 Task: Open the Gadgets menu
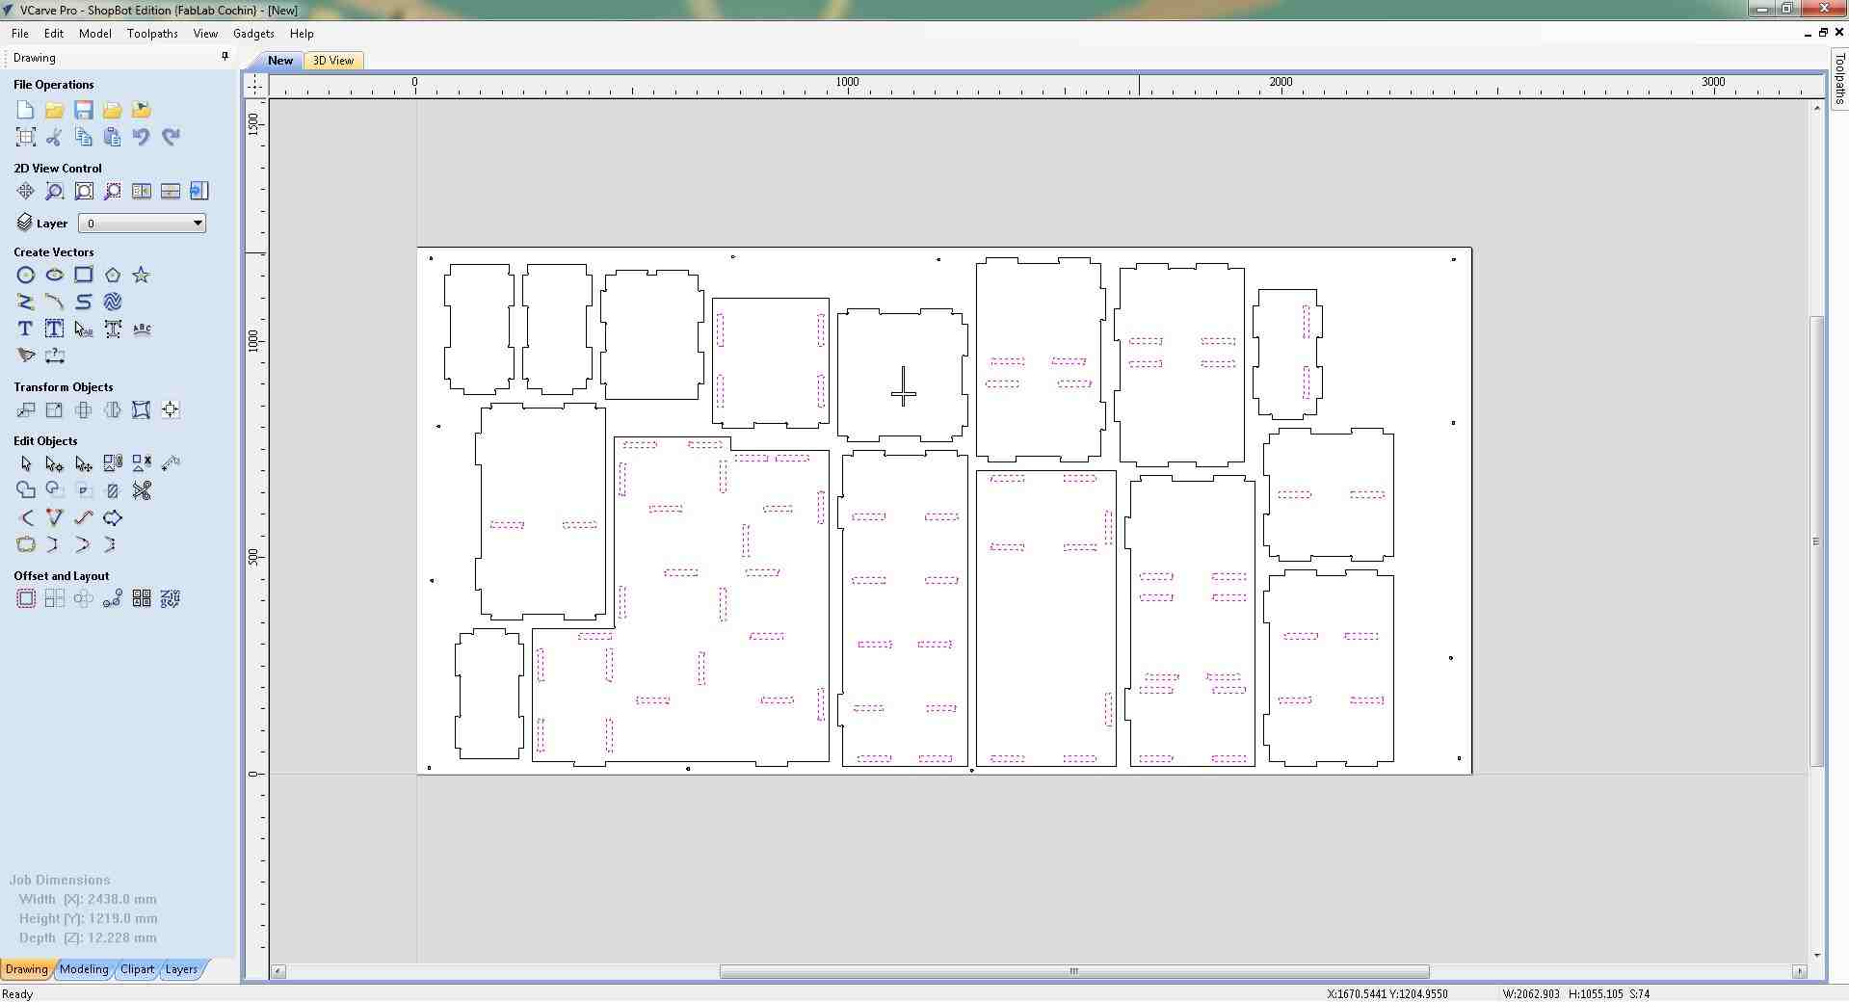tap(252, 33)
